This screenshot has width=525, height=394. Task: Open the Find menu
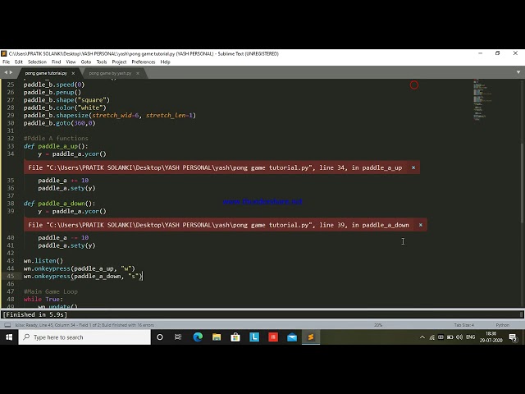pos(57,62)
